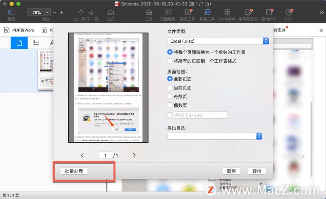Click the custom page range input field
The width and height of the screenshot is (326, 199).
coord(200,115)
